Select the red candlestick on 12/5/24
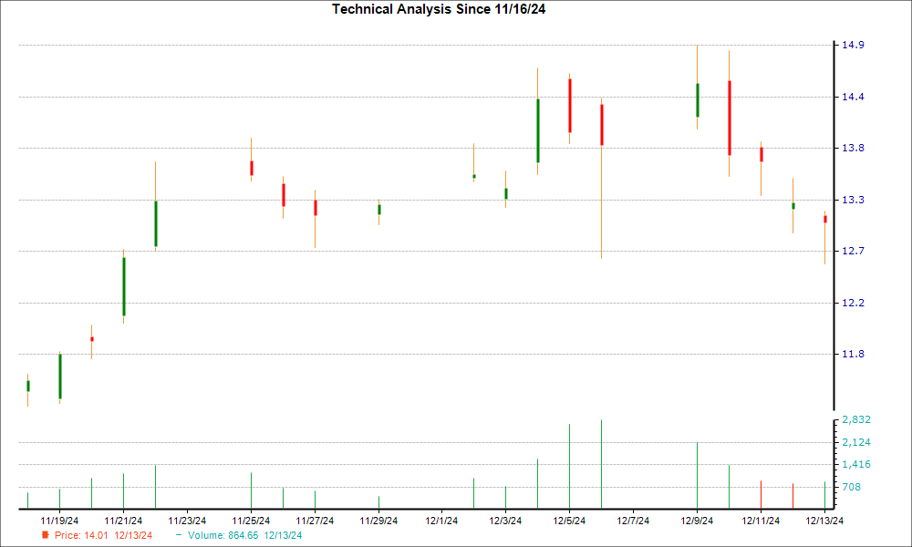This screenshot has height=547, width=912. pos(570,105)
